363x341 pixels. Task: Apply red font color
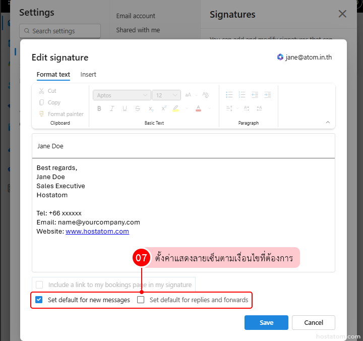pos(199,108)
